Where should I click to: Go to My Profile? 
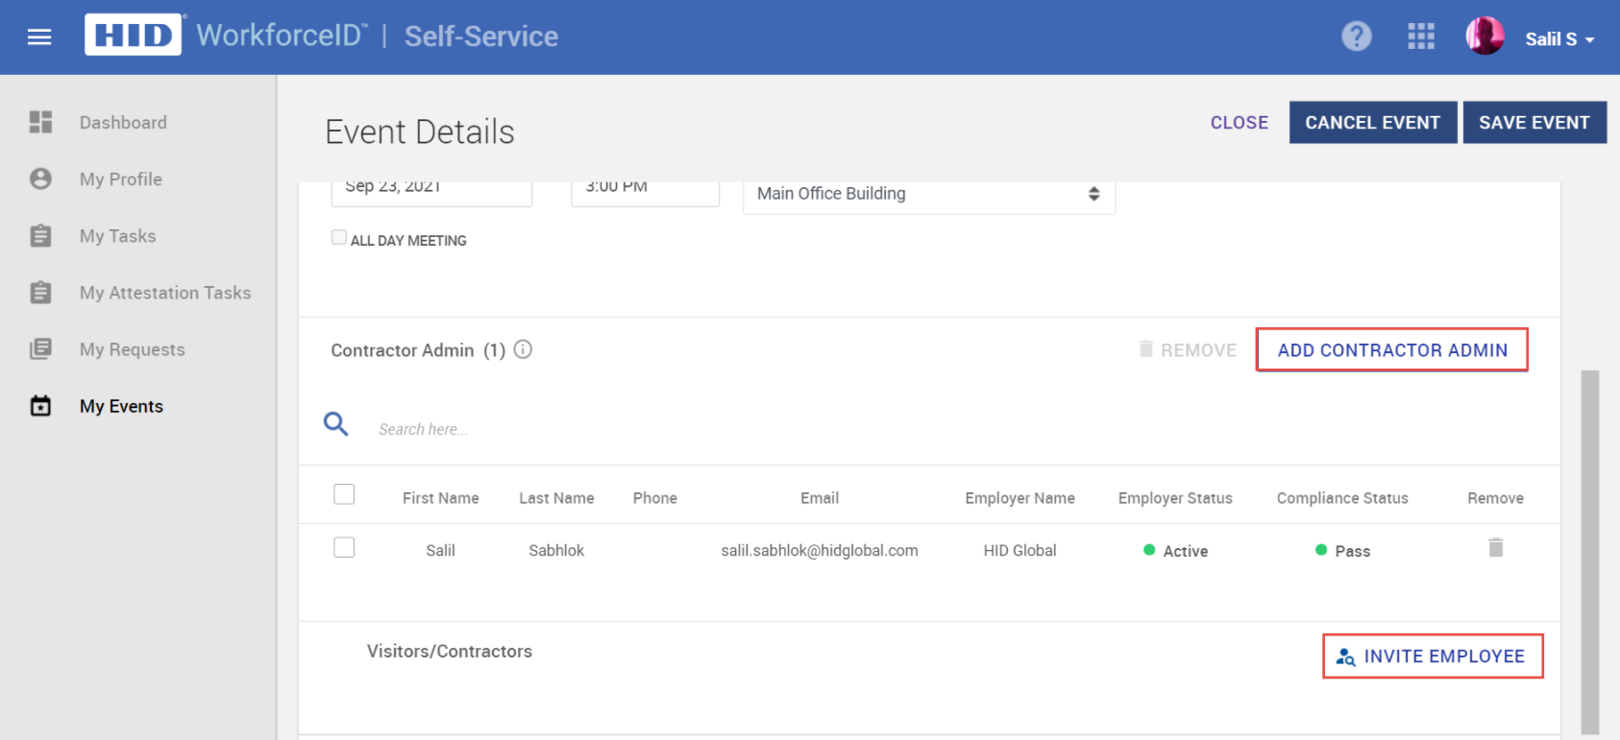tap(121, 179)
